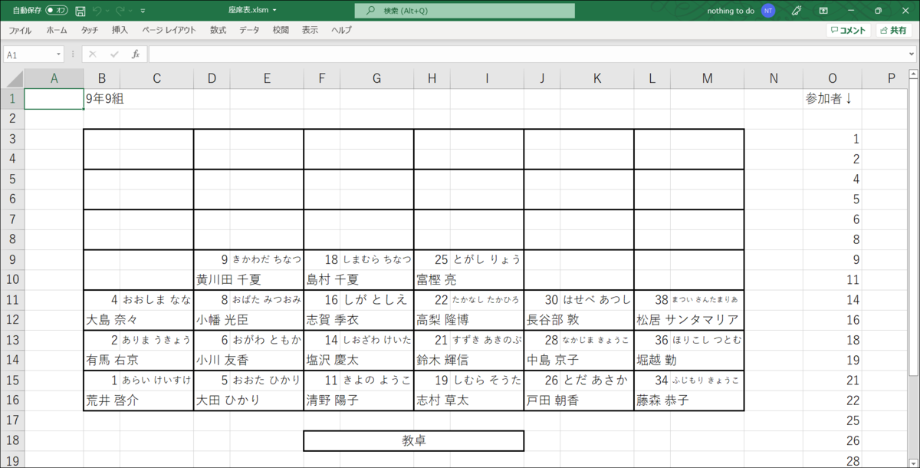Select cell 長谷部 敦
The height and width of the screenshot is (468, 920).
tap(579, 320)
